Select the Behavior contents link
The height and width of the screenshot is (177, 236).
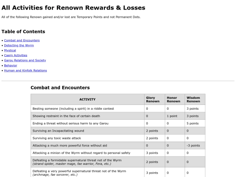(x=10, y=66)
